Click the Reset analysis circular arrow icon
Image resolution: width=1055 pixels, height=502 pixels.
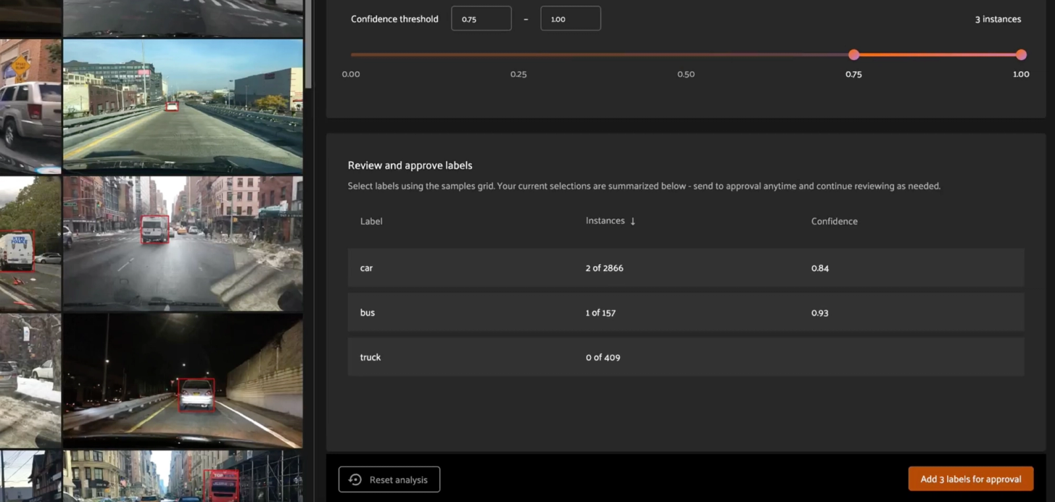[x=355, y=480]
